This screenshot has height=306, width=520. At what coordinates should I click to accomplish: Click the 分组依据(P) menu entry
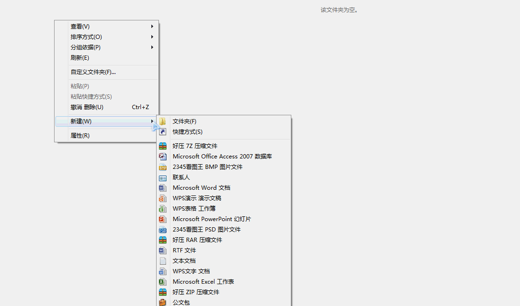click(x=85, y=47)
